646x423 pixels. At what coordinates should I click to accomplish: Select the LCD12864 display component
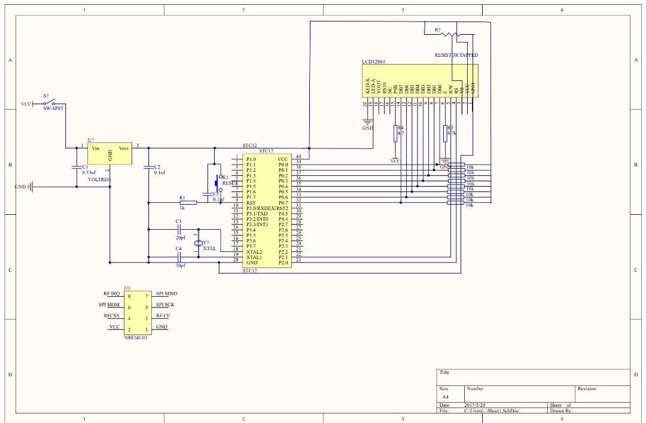420,81
